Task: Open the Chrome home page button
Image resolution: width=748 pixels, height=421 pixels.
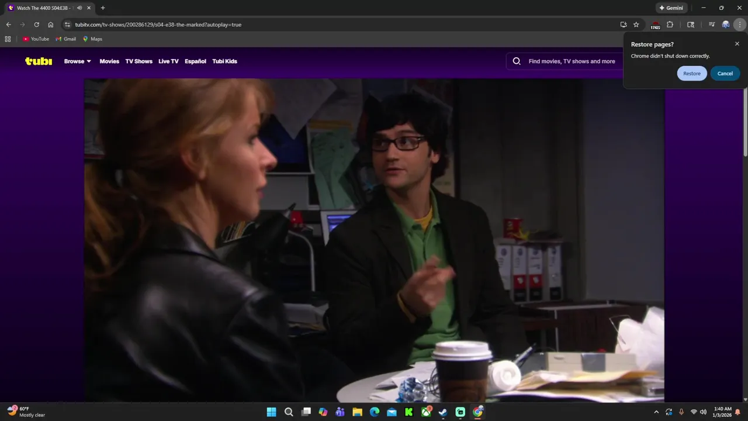Action: 51,25
